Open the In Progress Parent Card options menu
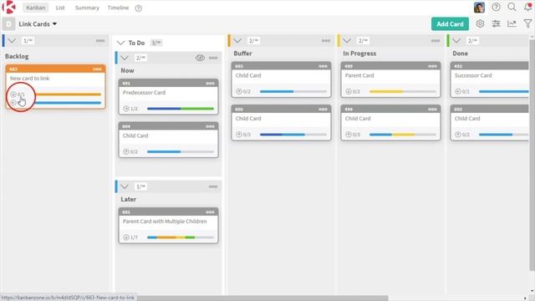This screenshot has height=301, width=535. pos(432,66)
